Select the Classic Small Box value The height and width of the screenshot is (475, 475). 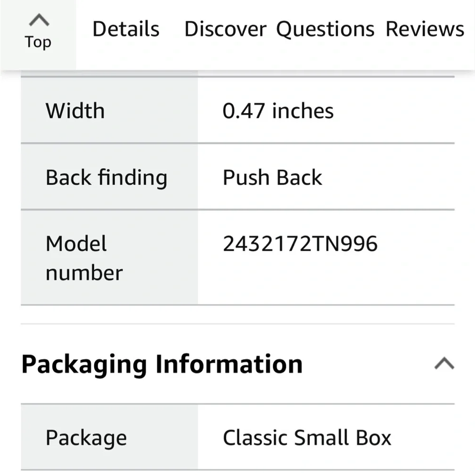[x=307, y=438]
